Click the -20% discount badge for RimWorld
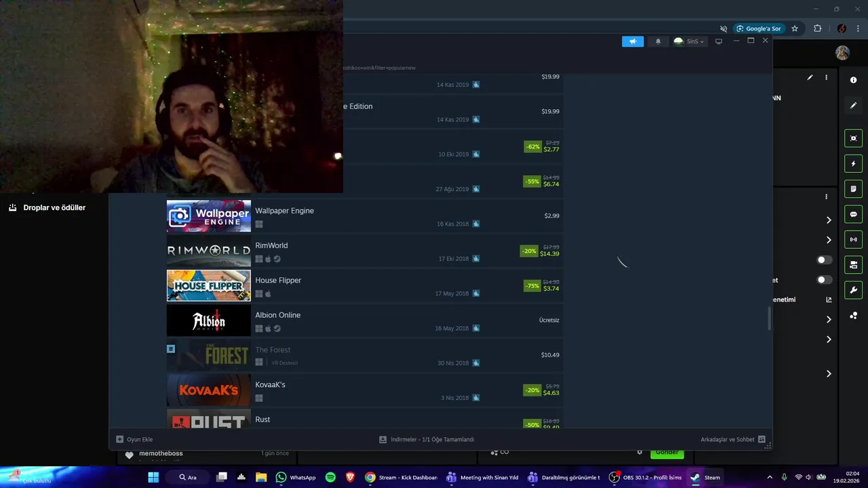This screenshot has height=488, width=868. click(x=529, y=251)
